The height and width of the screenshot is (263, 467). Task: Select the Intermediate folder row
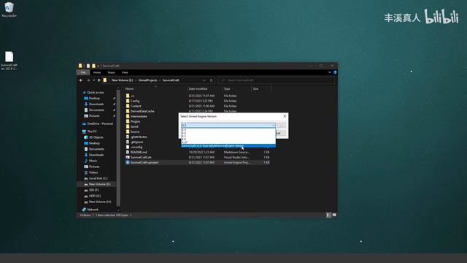point(198,116)
